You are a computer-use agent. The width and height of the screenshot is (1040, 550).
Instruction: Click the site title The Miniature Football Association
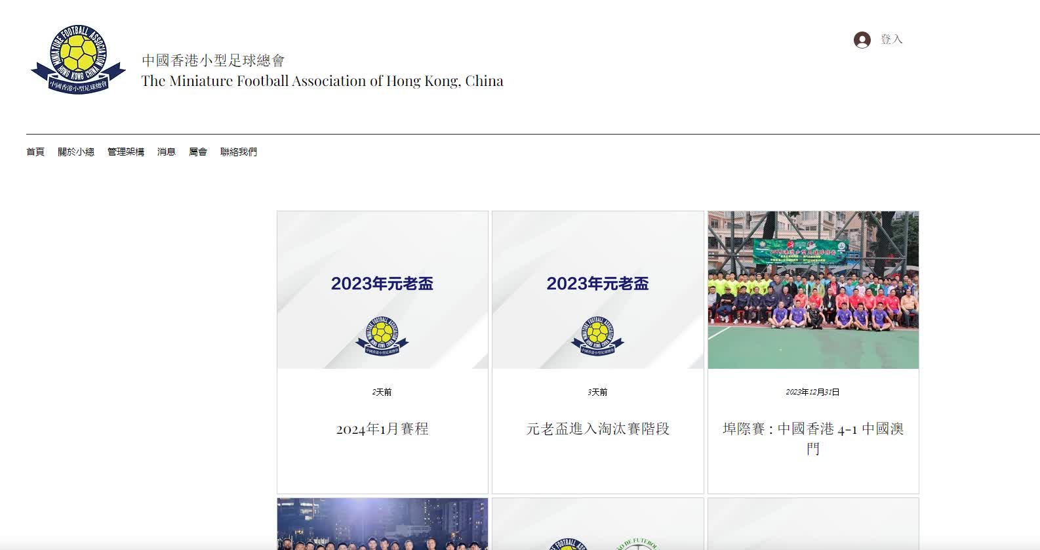point(323,81)
